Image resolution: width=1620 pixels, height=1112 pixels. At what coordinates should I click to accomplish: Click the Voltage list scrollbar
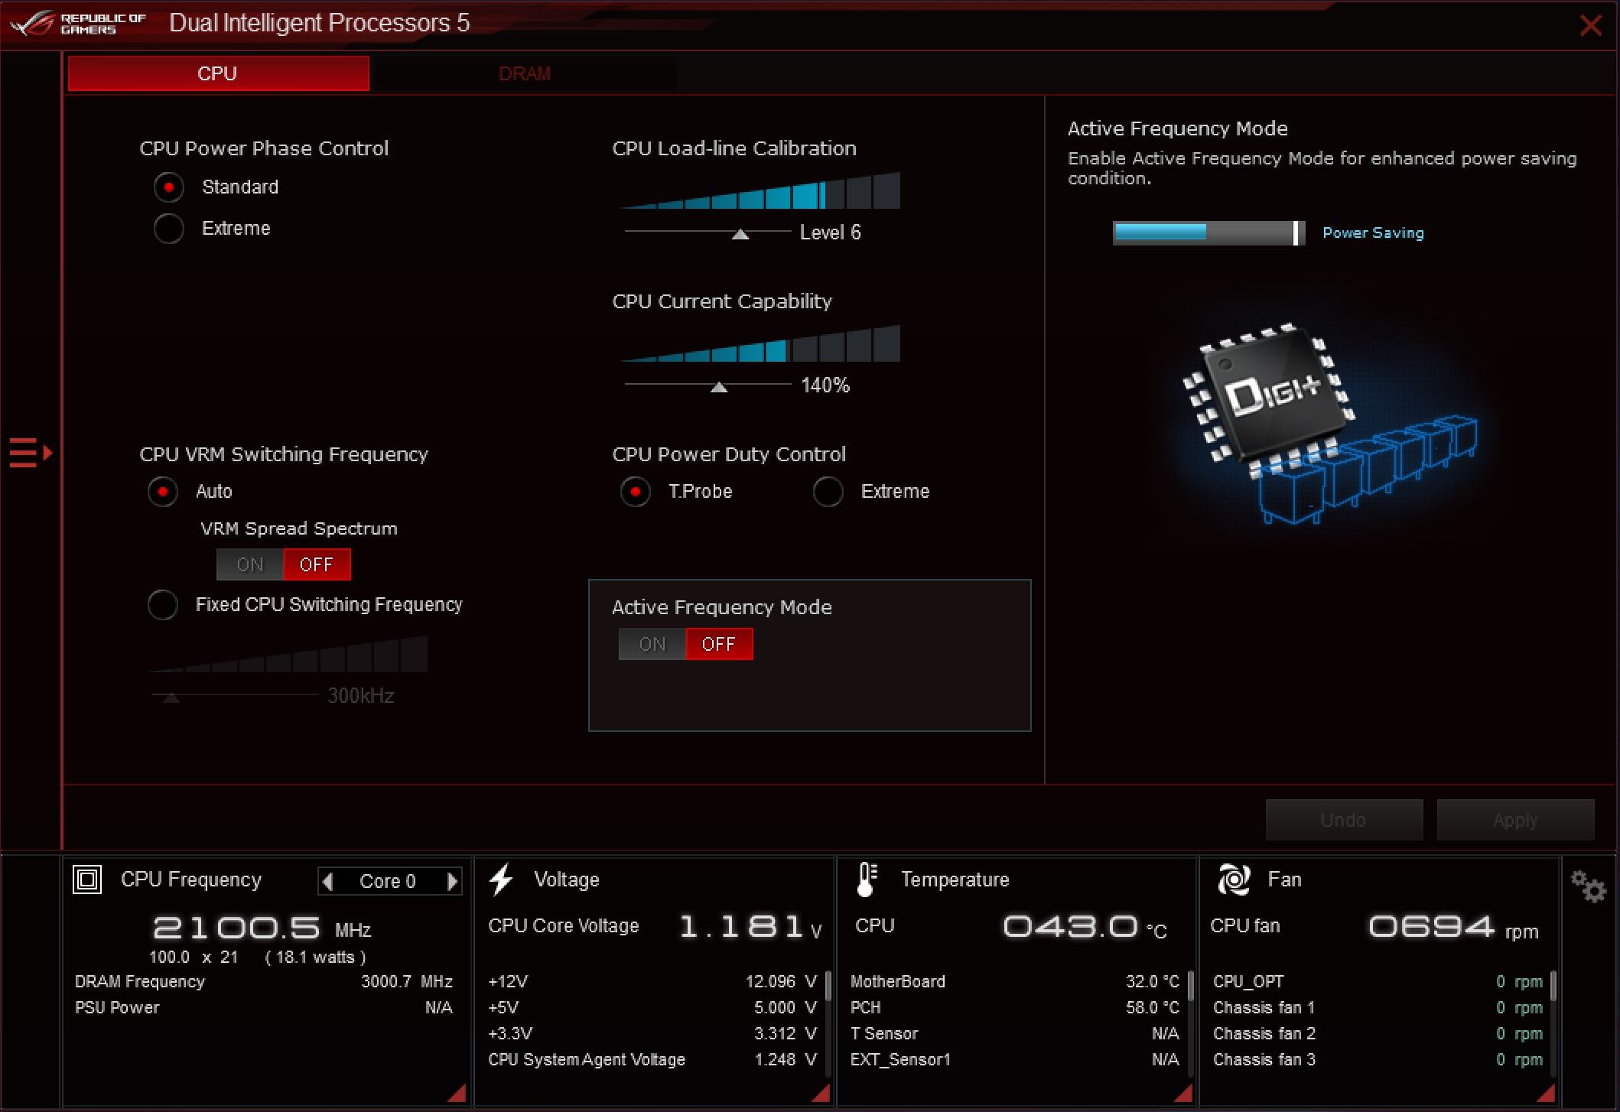click(x=828, y=986)
